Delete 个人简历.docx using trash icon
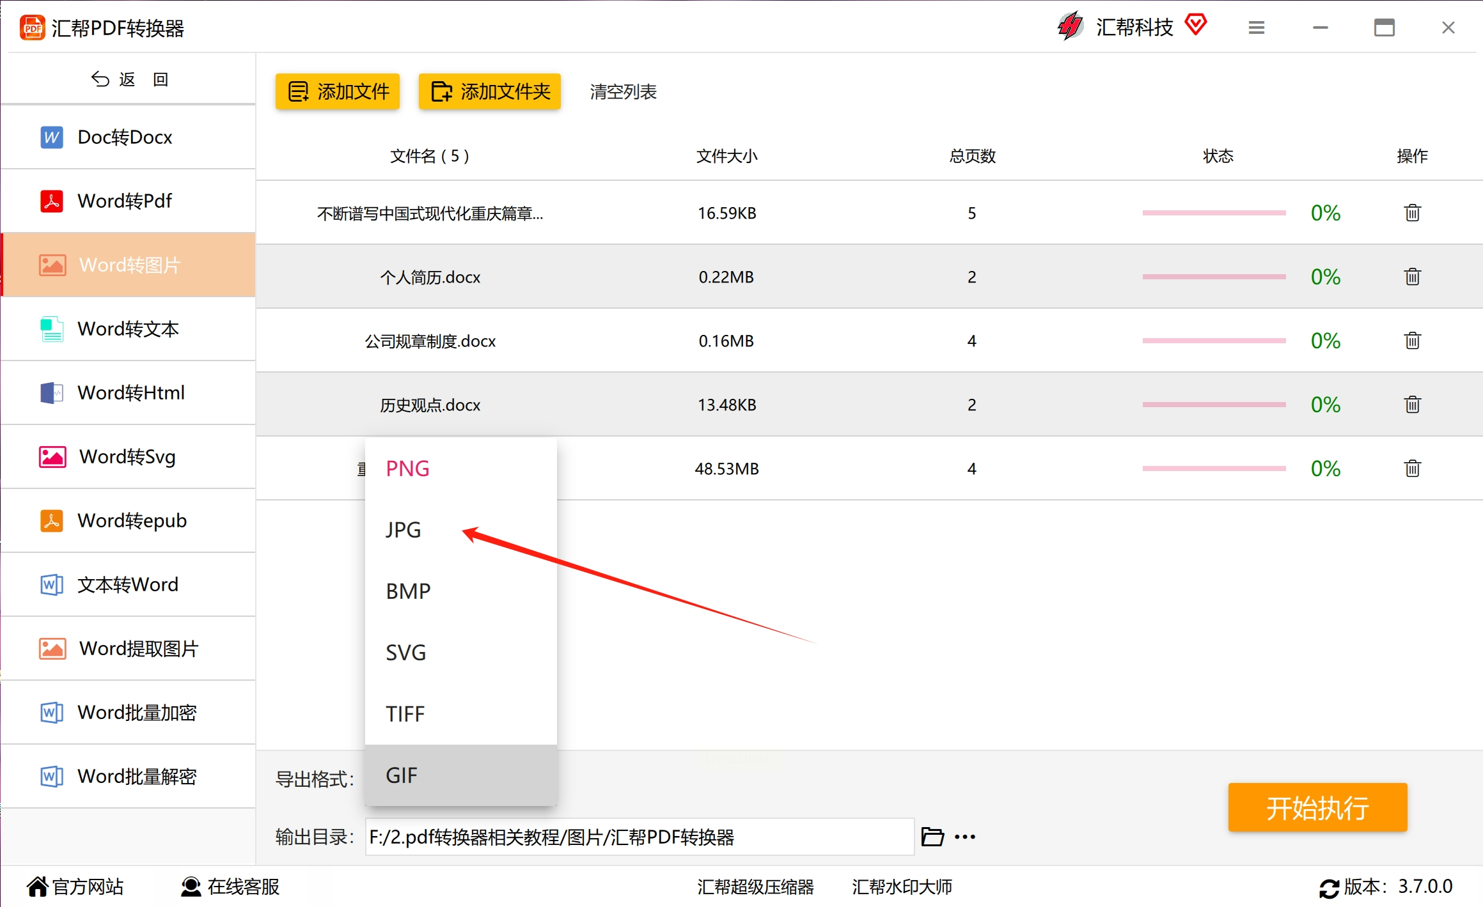Screen dimensions: 1483x907 1412,277
